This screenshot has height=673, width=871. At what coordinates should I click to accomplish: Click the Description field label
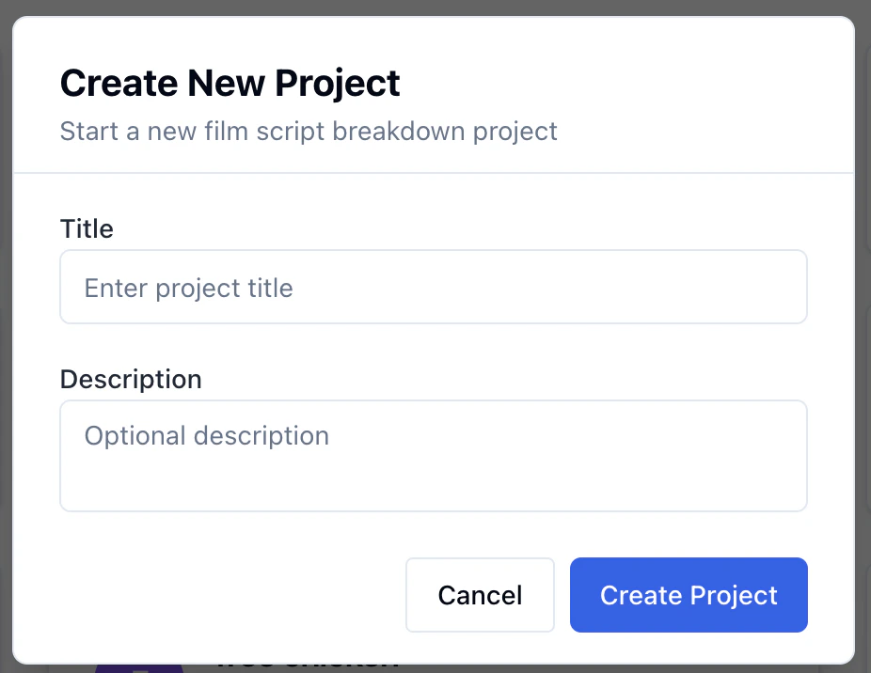131,379
